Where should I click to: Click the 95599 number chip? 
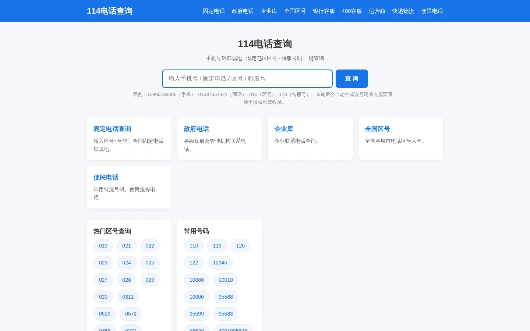197,314
